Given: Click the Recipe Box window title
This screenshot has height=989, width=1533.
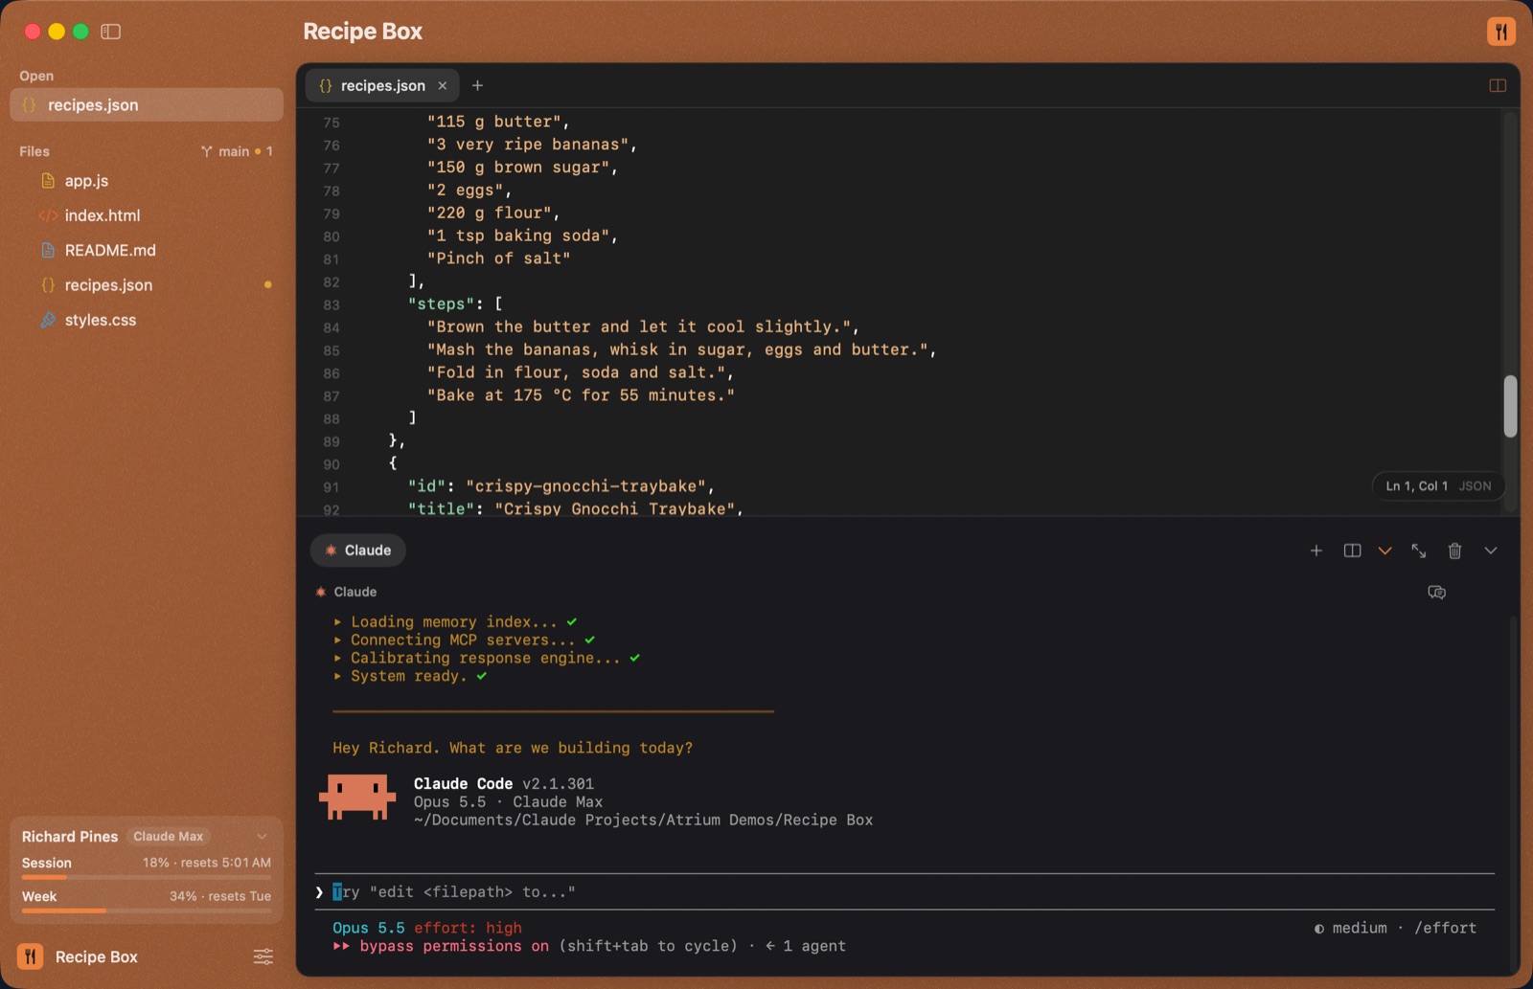Looking at the screenshot, I should coord(363,32).
